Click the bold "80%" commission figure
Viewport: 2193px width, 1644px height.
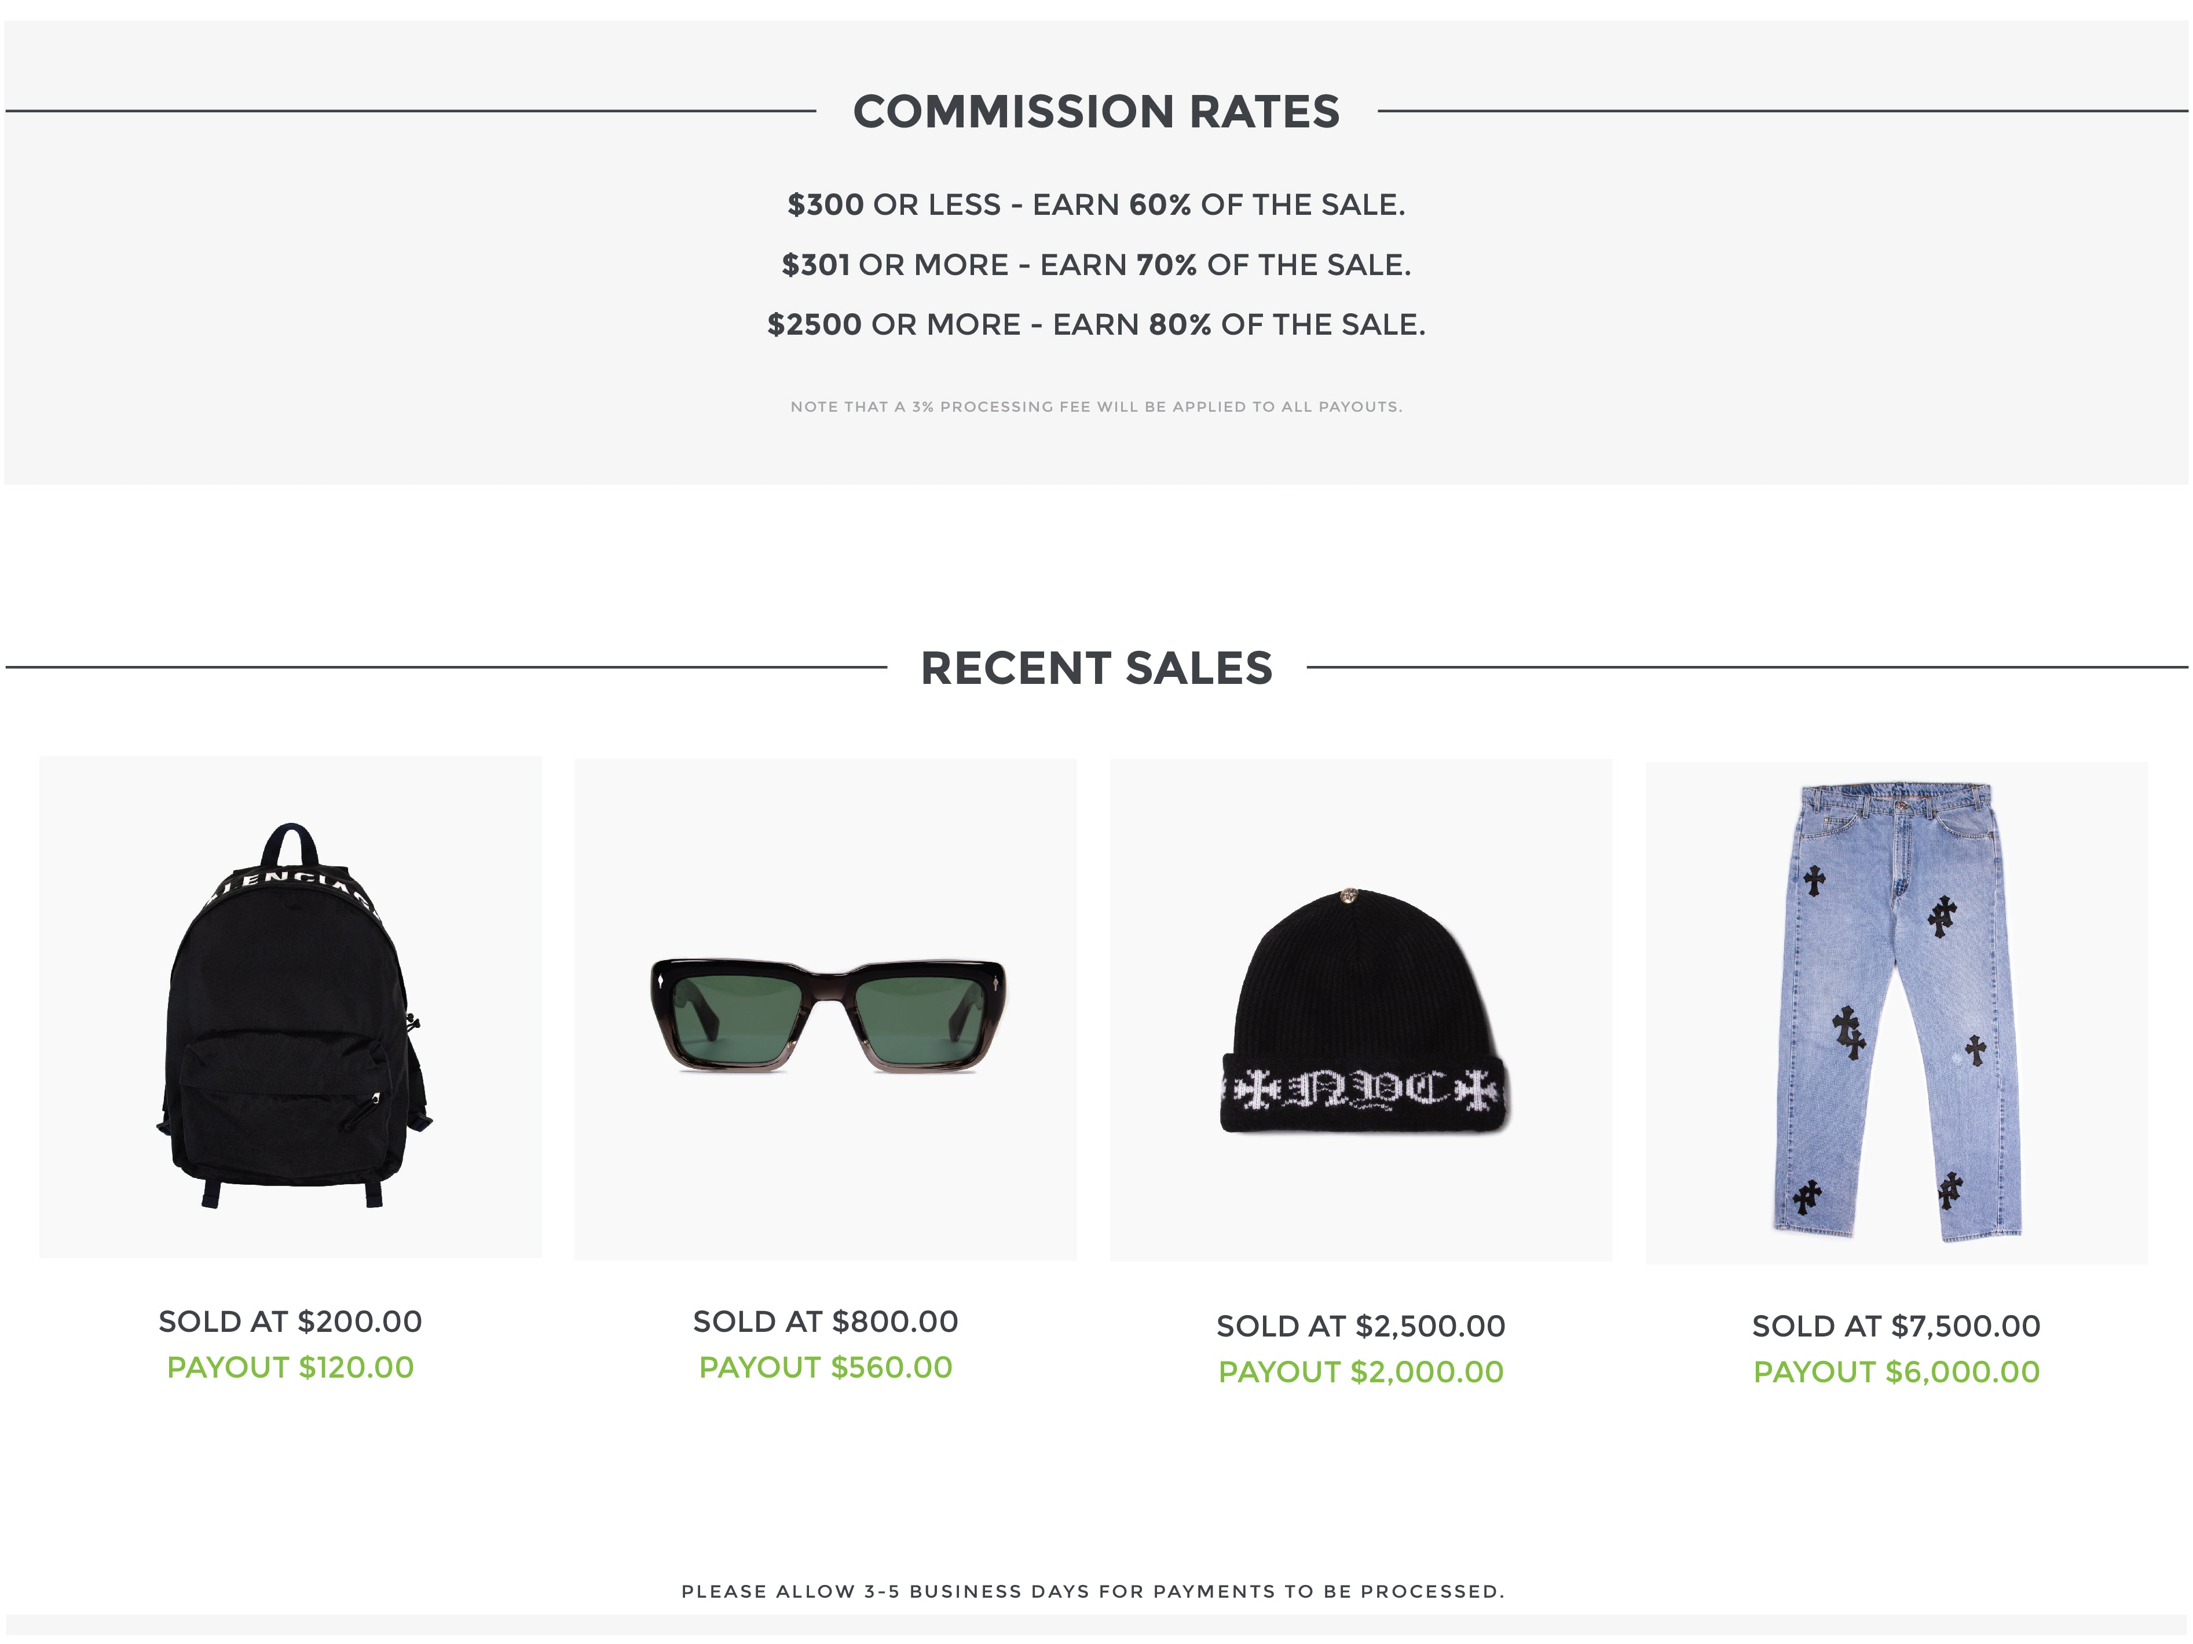(x=1180, y=325)
